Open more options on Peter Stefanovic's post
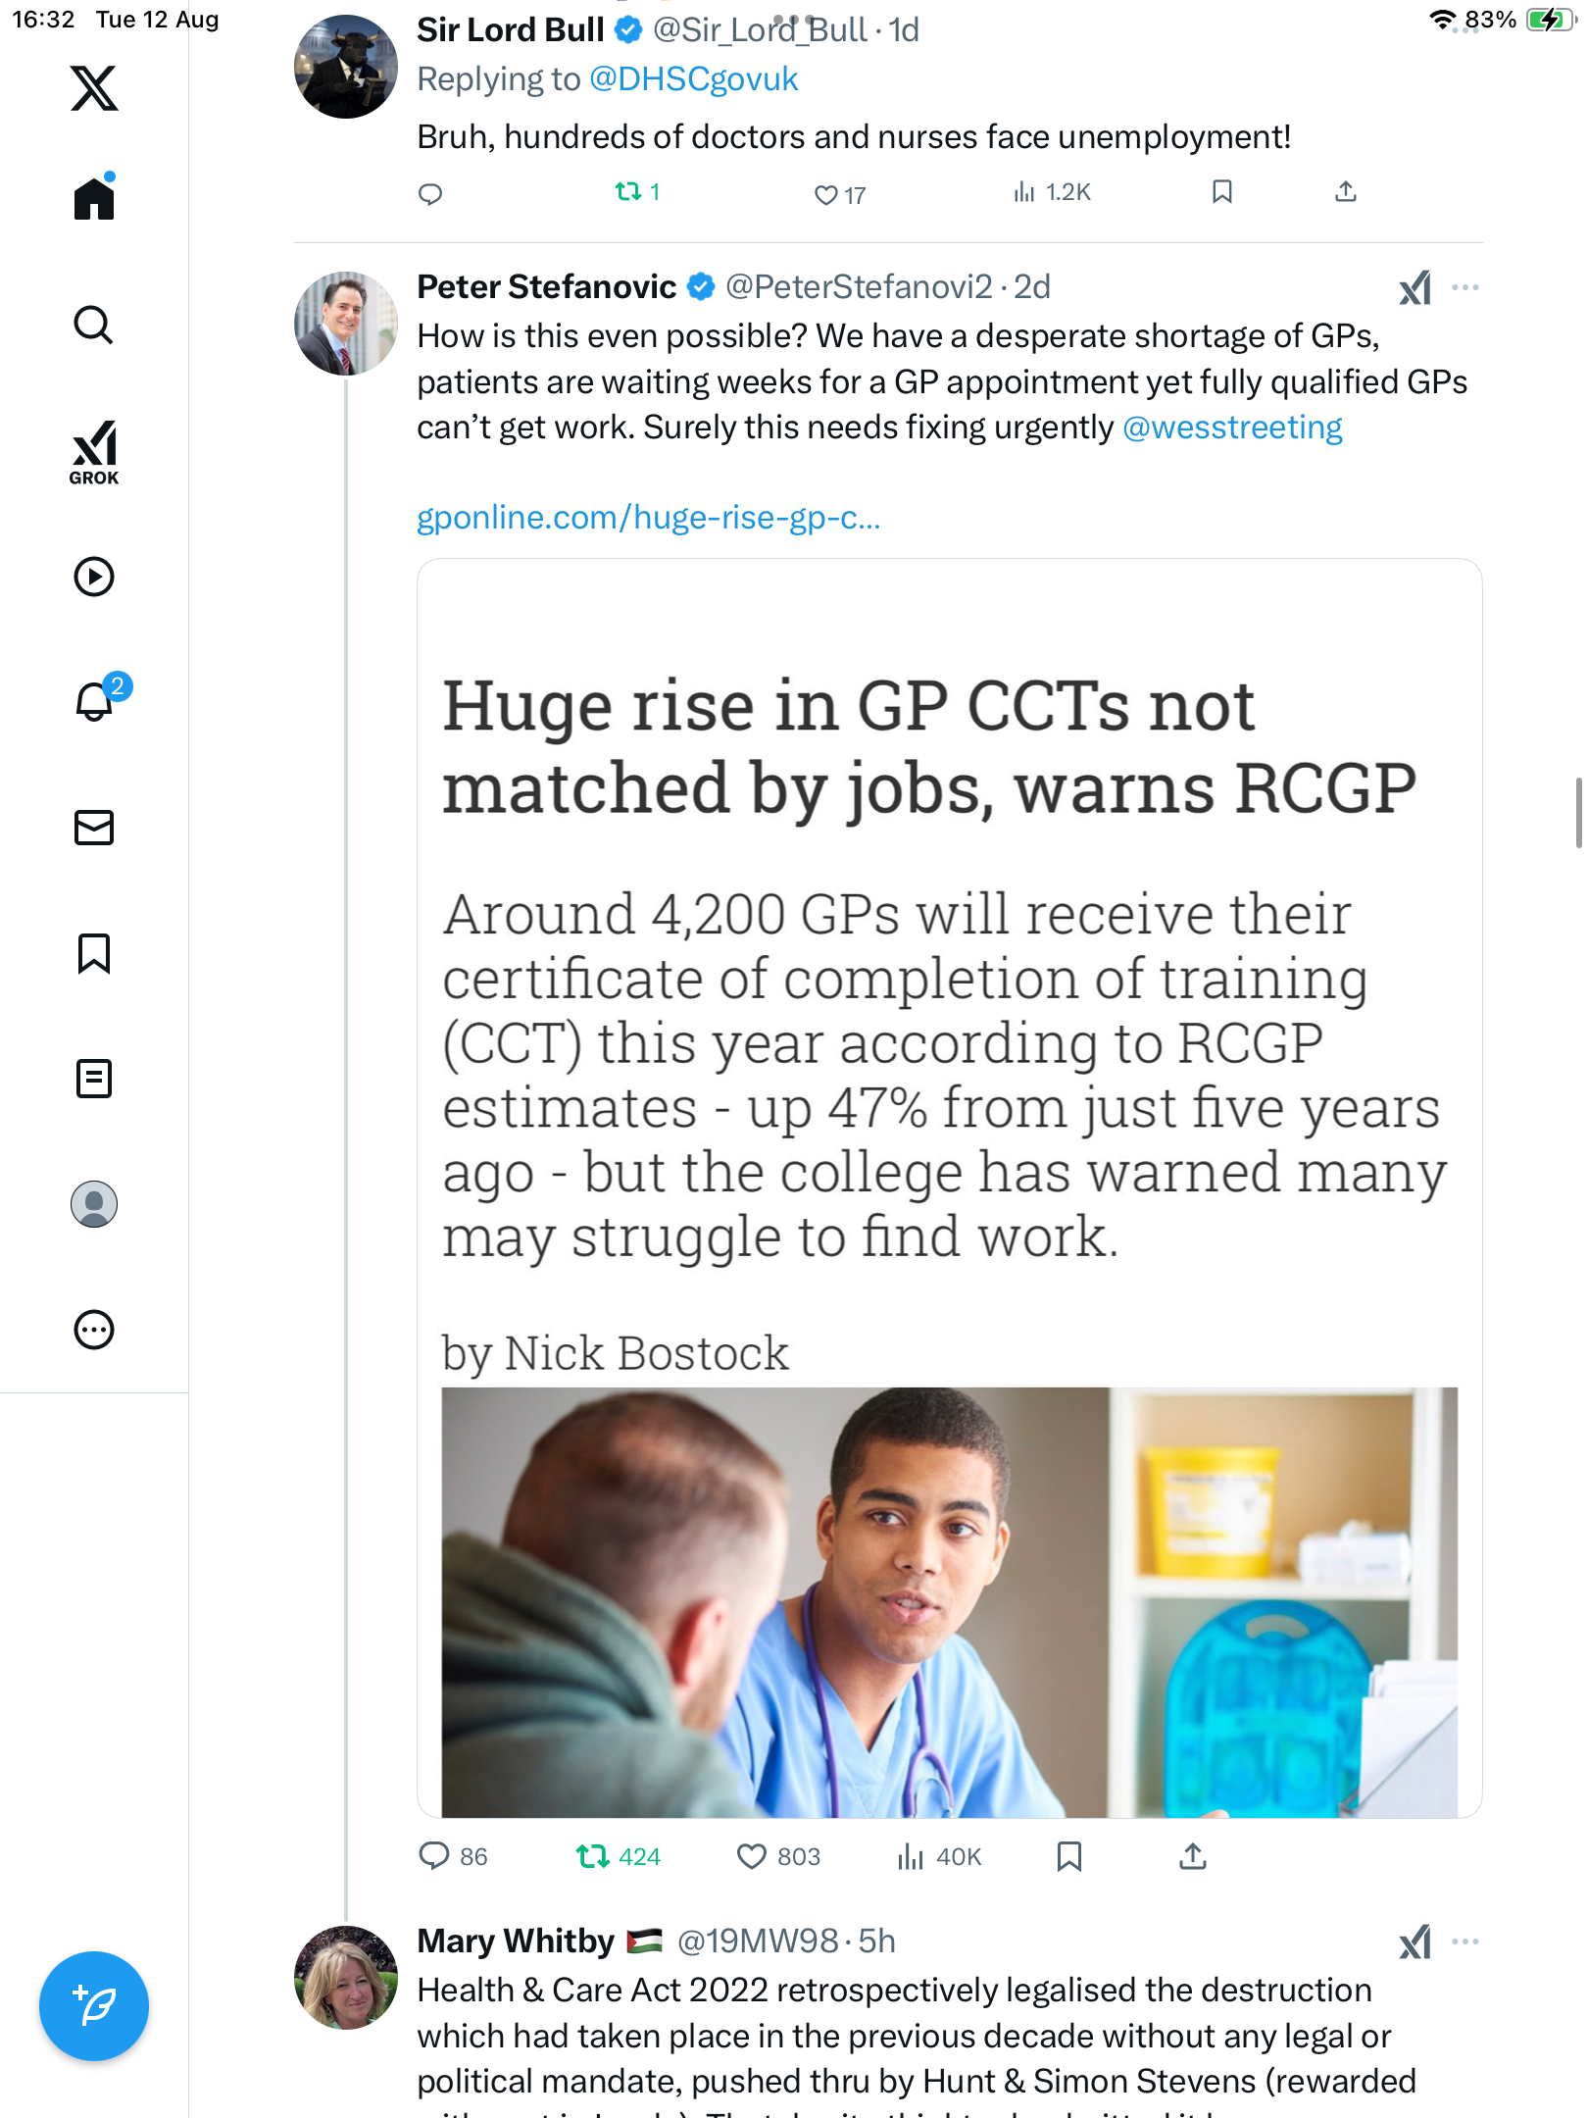 tap(1464, 287)
